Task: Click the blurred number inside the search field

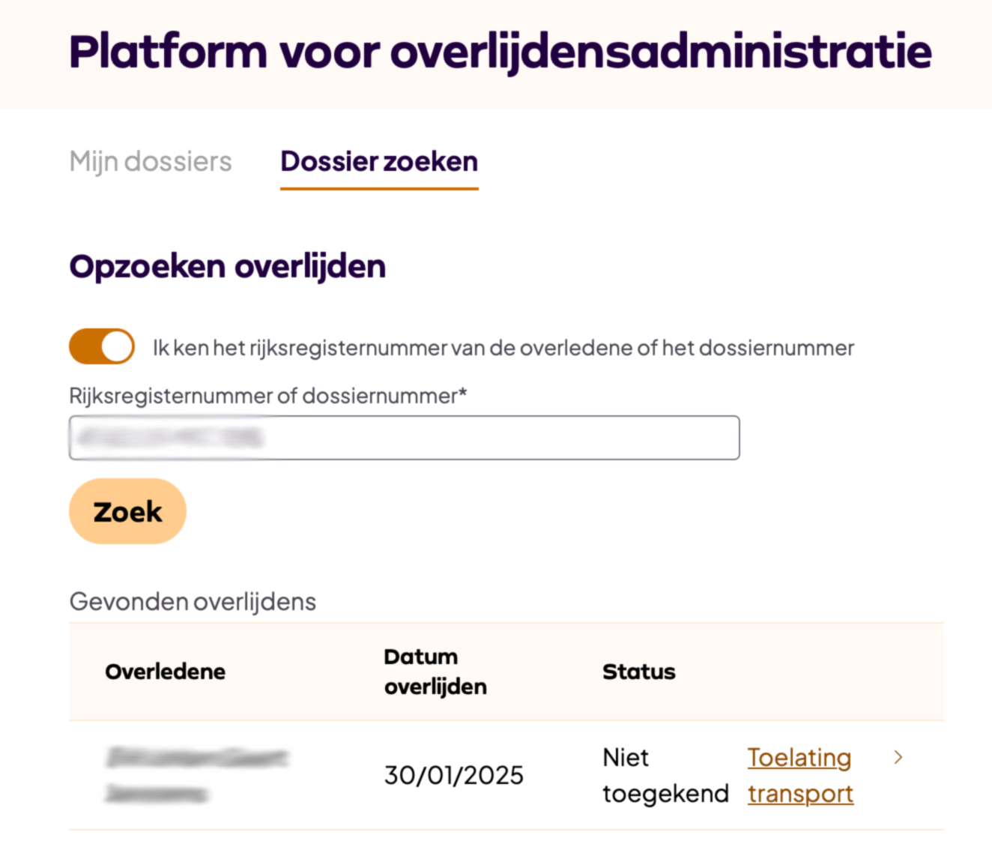Action: click(171, 438)
